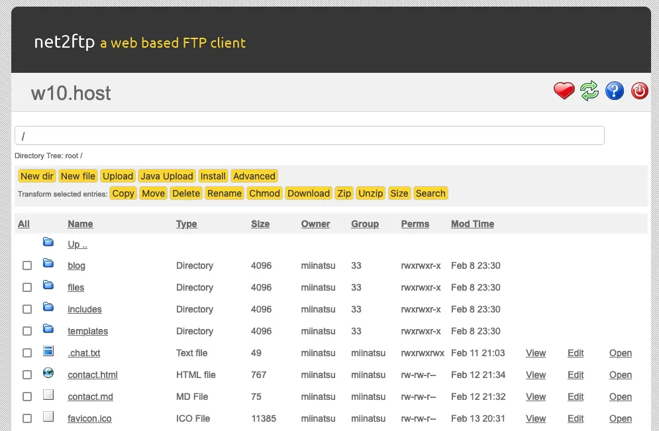
Task: Click the Search button
Action: (x=431, y=193)
